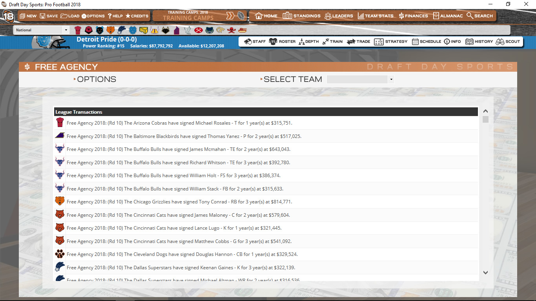Click the transactions scrollbar down arrow
The image size is (536, 301).
pyautogui.click(x=485, y=272)
